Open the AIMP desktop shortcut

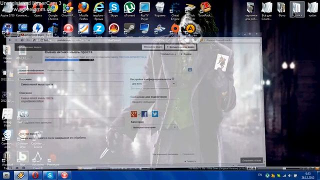pos(190,30)
